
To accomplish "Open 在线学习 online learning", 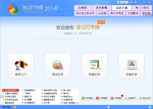I will 130,98.
